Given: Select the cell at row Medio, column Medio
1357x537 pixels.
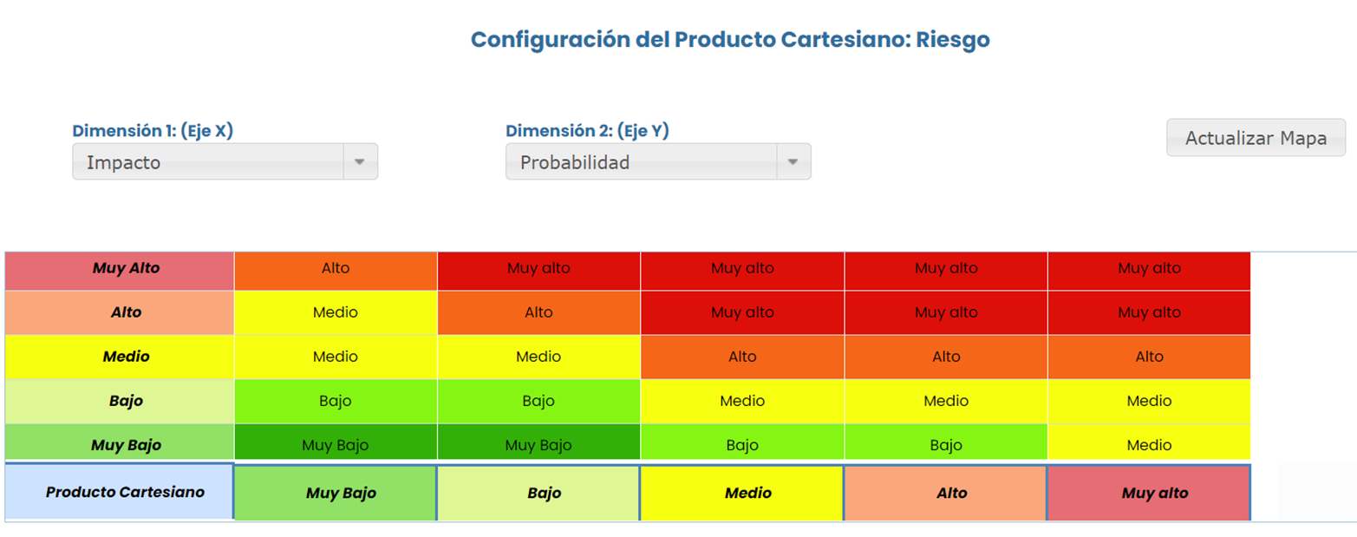Looking at the screenshot, I should coord(742,357).
